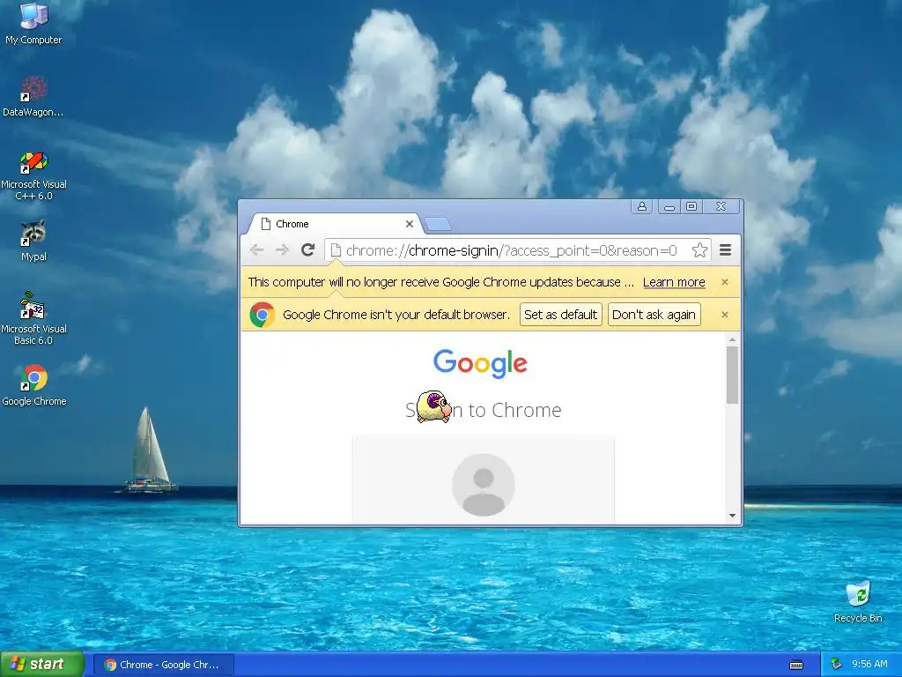The height and width of the screenshot is (677, 902).
Task: Open the Mypal browser shortcut
Action: coord(33,241)
